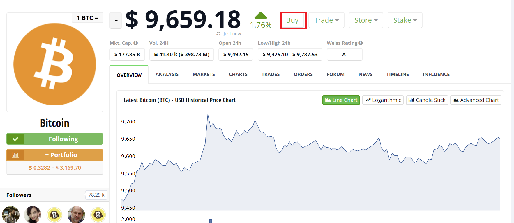
Task: Click the A- Weiss Rating value
Action: coord(345,54)
